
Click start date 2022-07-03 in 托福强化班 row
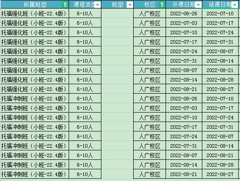pyautogui.click(x=184, y=23)
